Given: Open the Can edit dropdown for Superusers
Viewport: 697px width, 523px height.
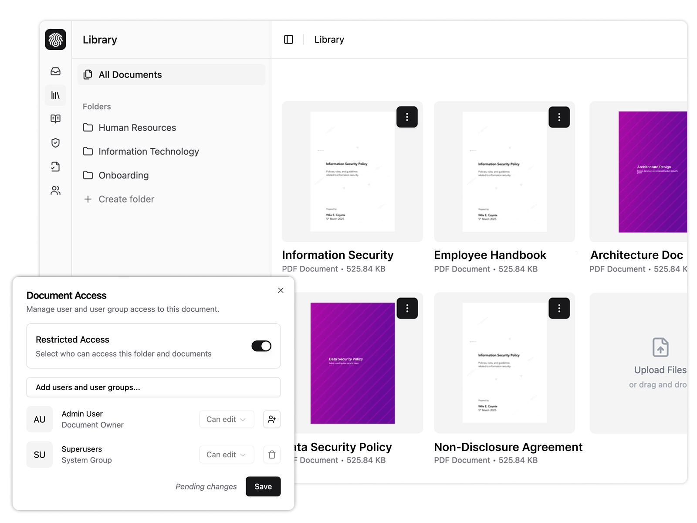Looking at the screenshot, I should point(226,455).
